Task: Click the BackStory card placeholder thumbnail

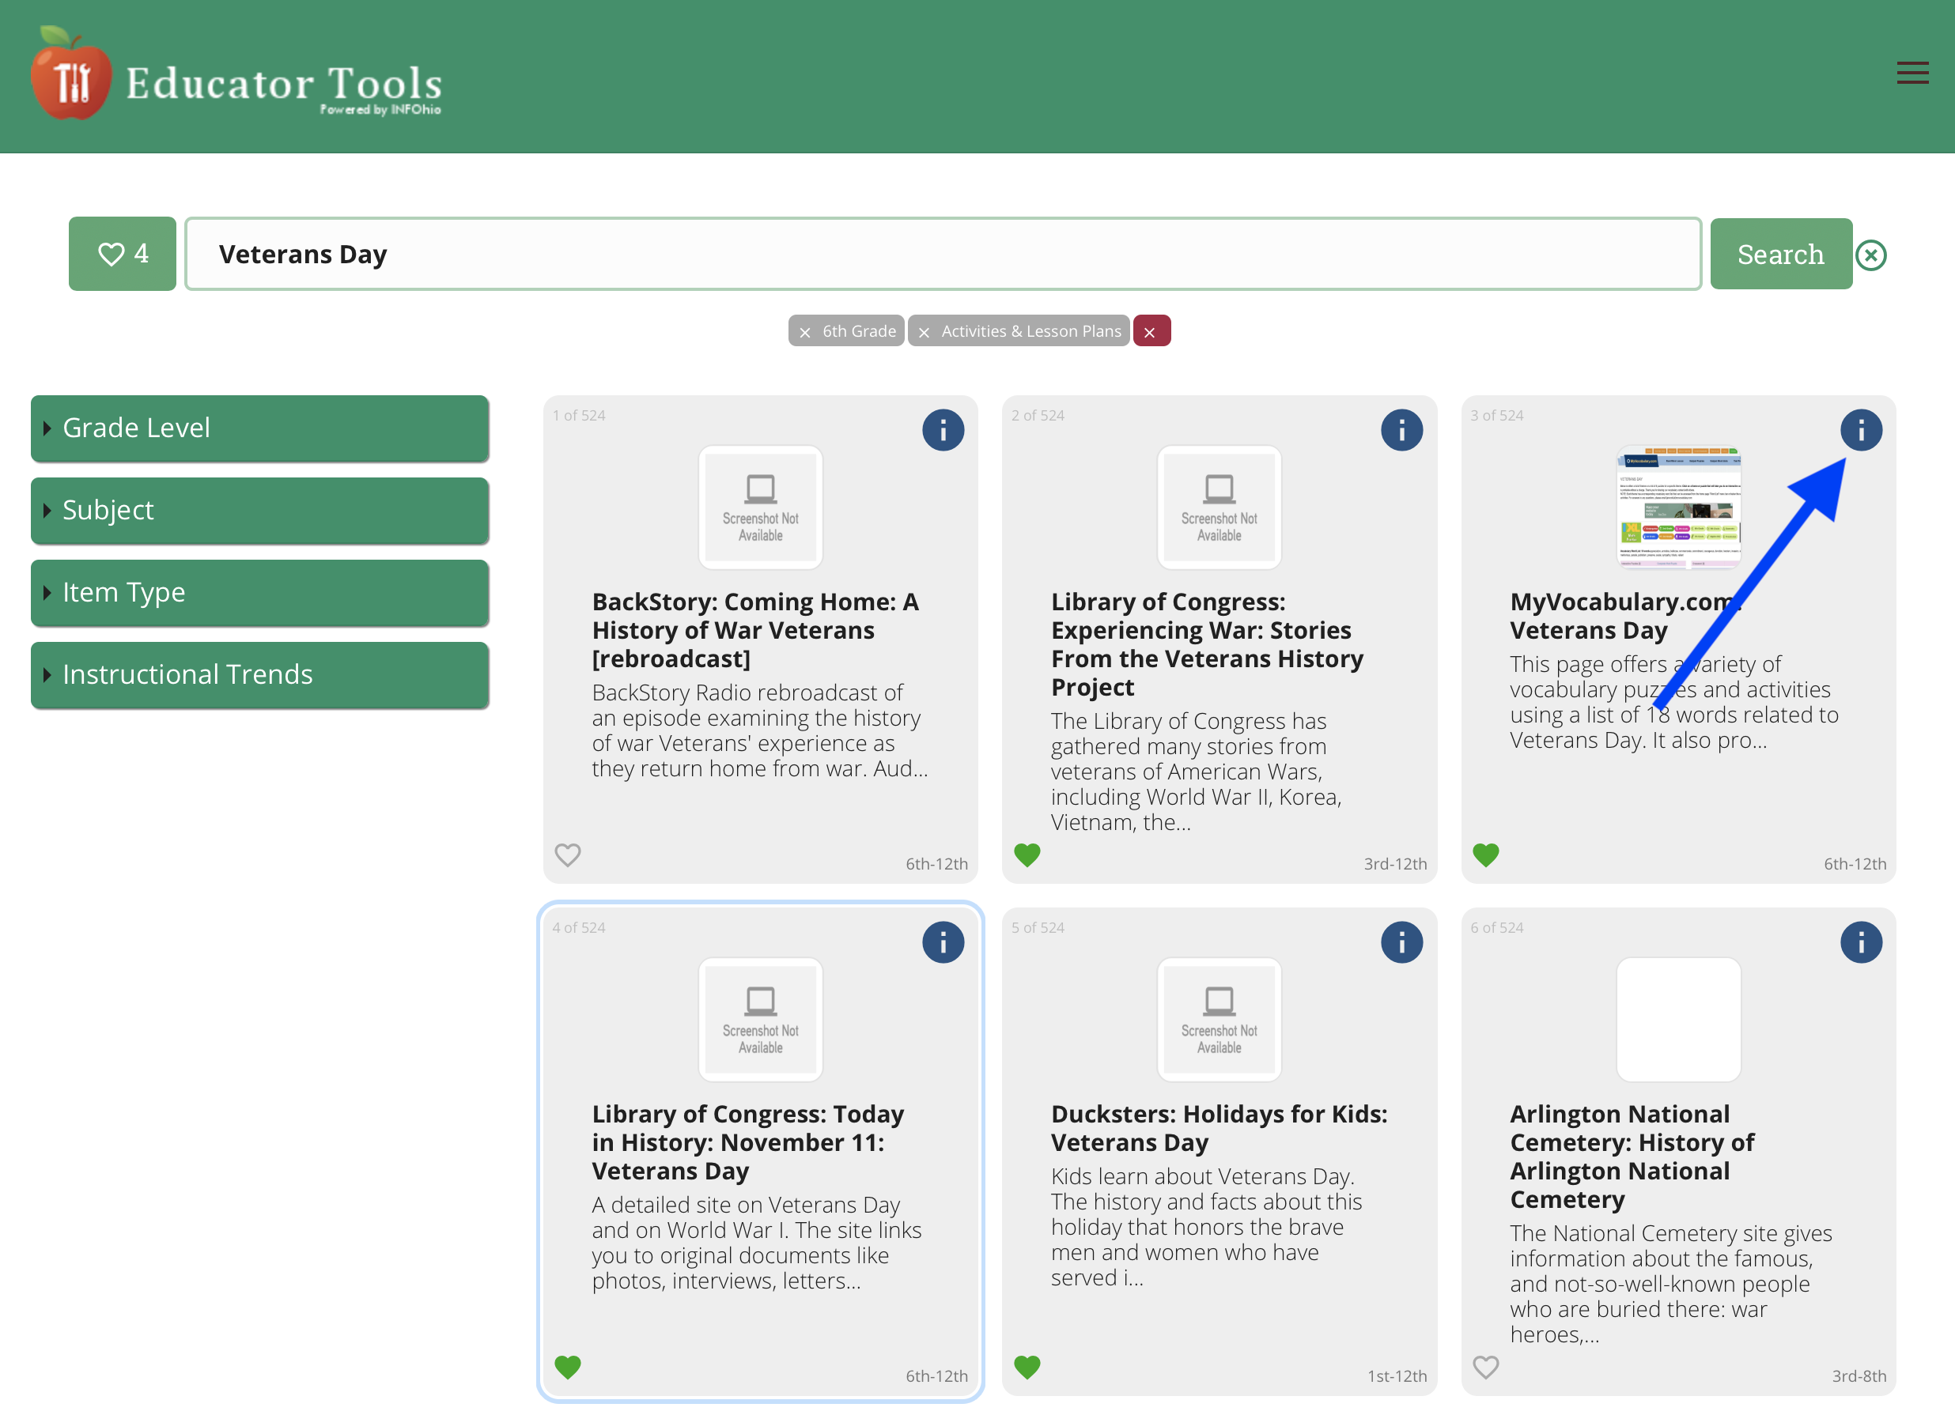Action: tap(760, 508)
